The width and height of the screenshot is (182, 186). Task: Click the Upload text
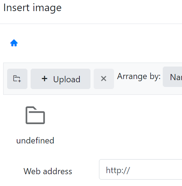tap(67, 79)
